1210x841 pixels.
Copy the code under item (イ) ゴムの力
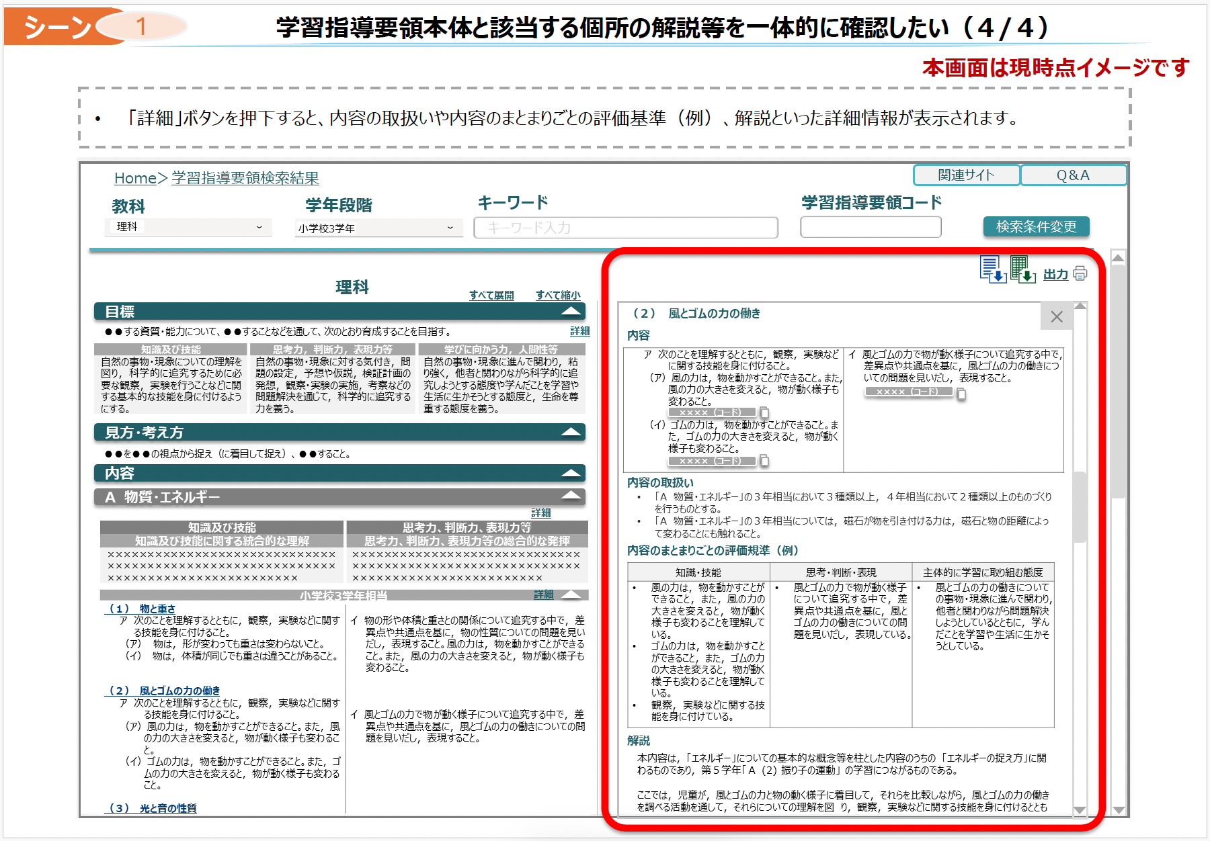click(764, 461)
